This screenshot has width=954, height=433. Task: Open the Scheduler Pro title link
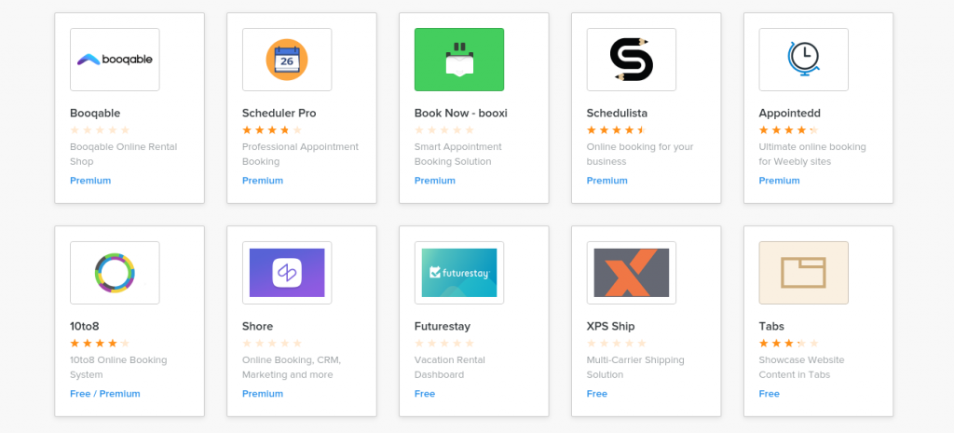[279, 113]
